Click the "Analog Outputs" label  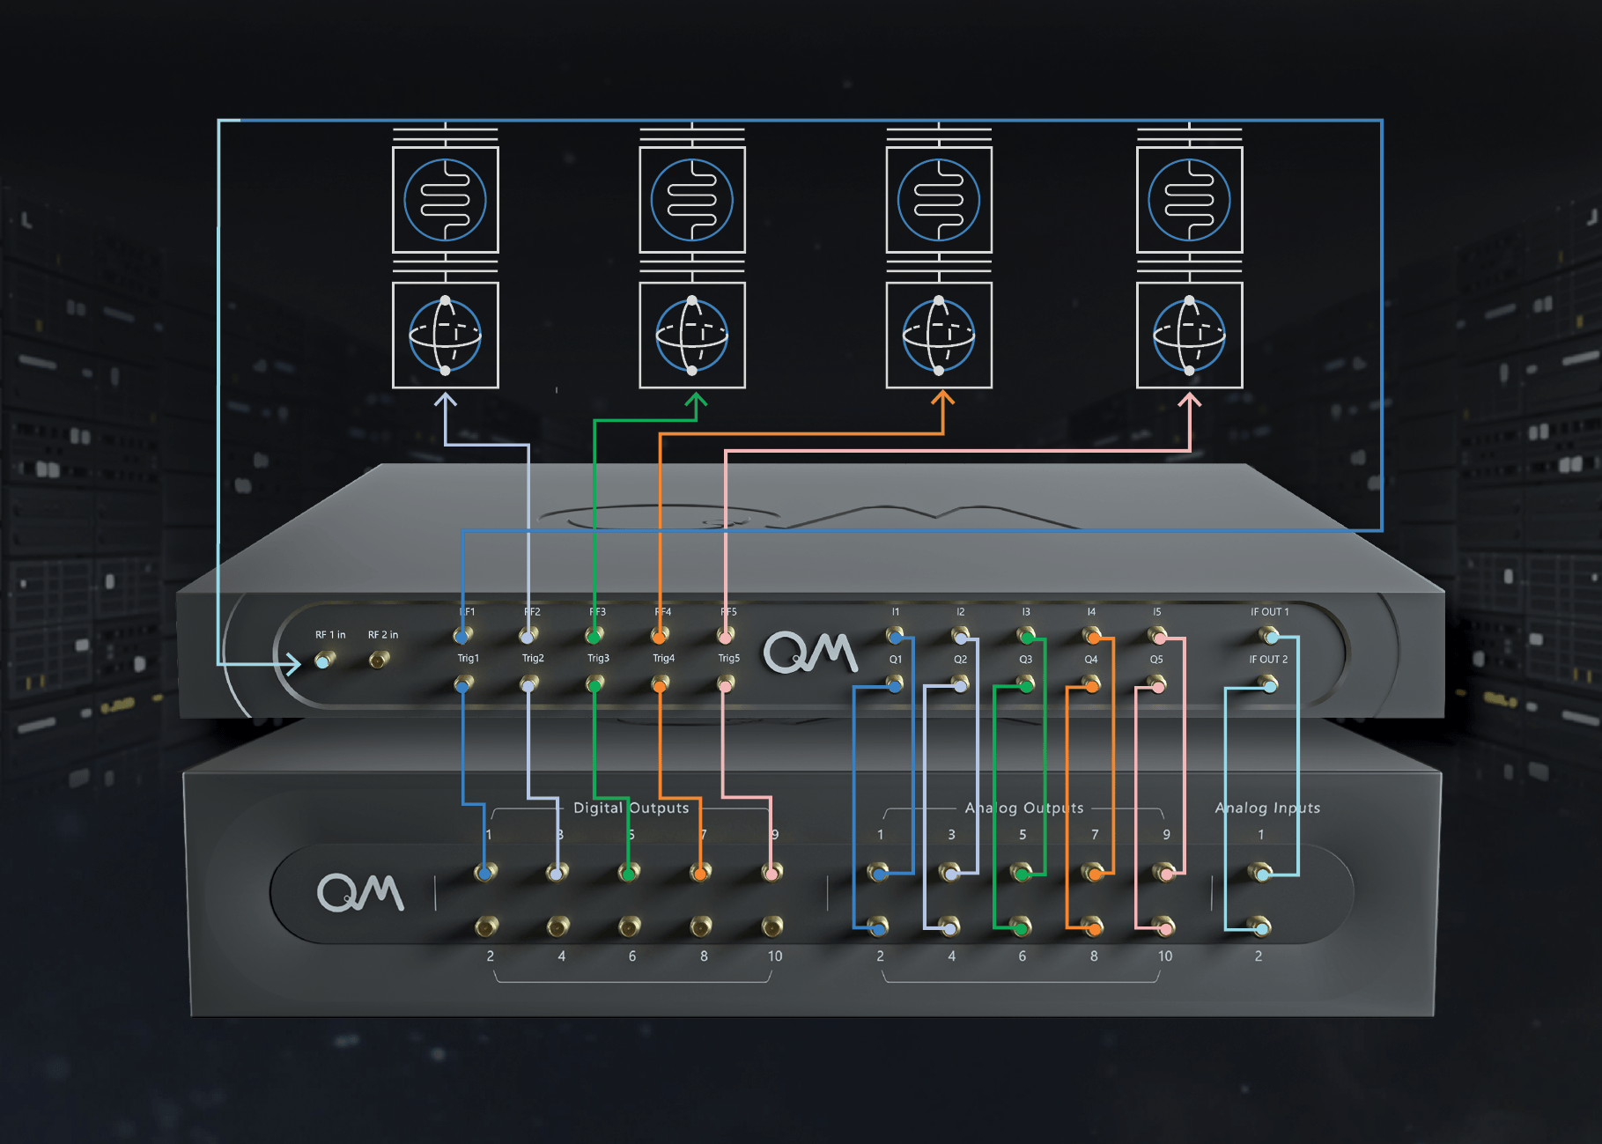[1024, 808]
